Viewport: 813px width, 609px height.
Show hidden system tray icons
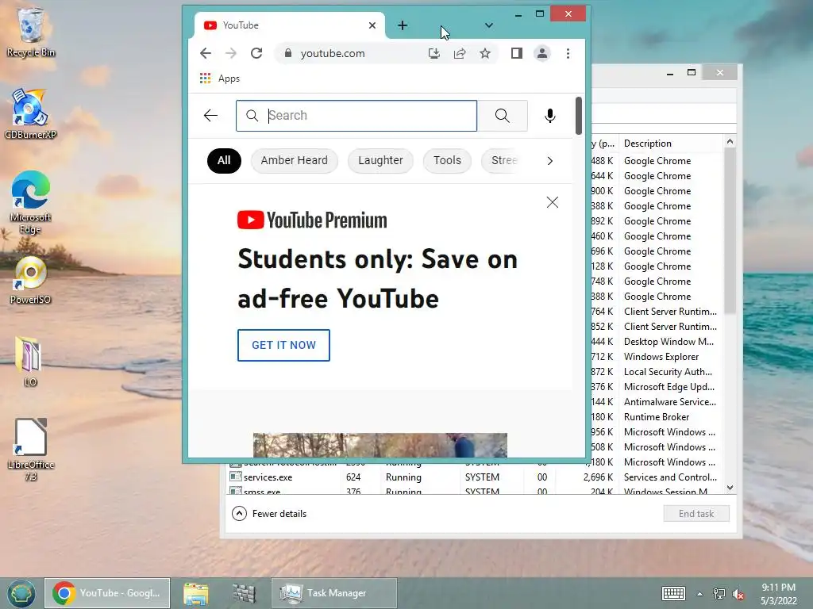pos(700,594)
